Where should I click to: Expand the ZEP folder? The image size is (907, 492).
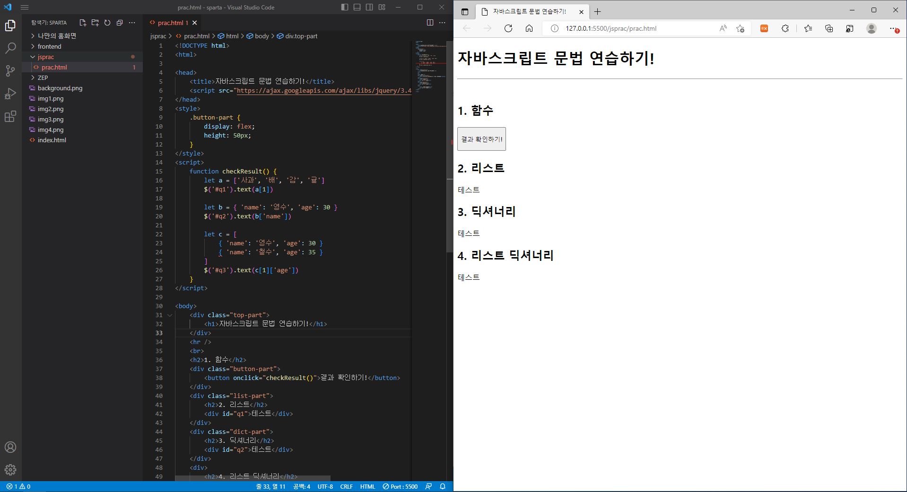point(82,78)
